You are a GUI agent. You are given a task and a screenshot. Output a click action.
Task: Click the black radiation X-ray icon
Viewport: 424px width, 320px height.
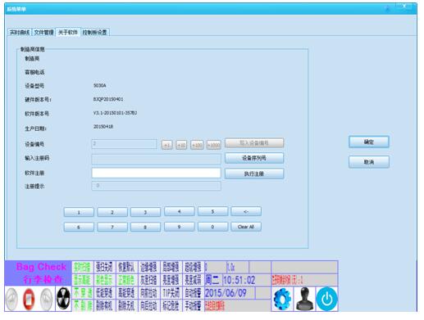click(63, 299)
